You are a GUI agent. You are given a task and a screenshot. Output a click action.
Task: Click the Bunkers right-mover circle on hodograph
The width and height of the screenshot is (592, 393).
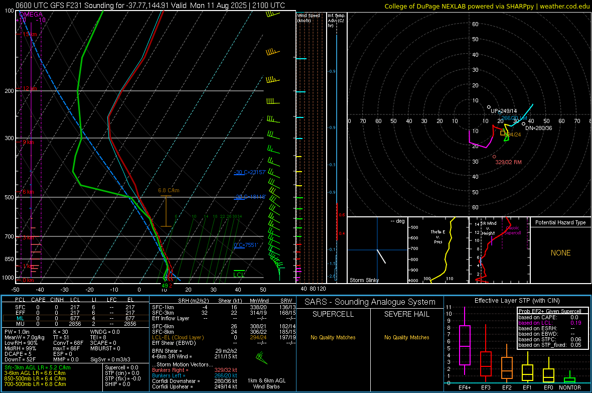pos(494,157)
